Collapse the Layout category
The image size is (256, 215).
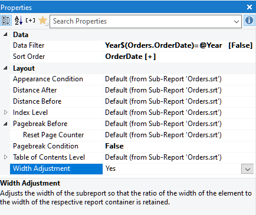(x=5, y=68)
